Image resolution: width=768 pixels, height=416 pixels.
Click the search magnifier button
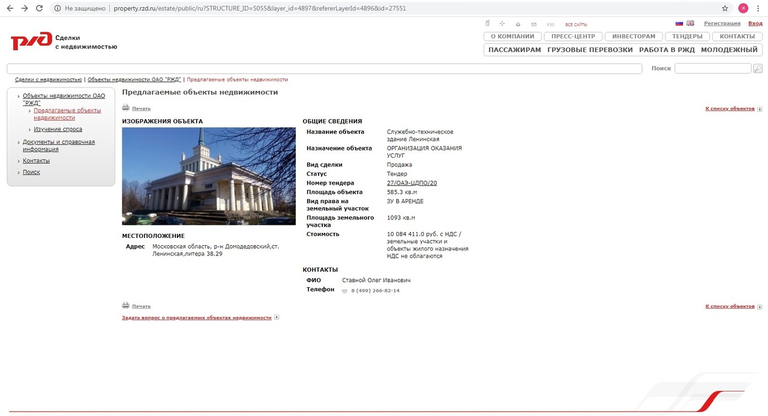[x=758, y=68]
